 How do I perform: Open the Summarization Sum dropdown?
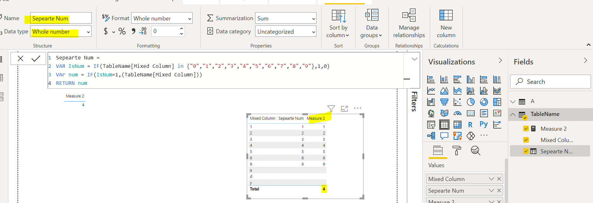(x=286, y=18)
